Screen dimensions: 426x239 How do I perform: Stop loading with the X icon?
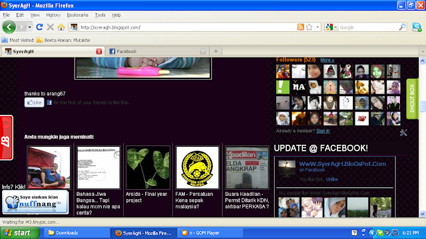(51, 27)
